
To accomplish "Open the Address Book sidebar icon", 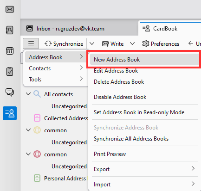I will coord(10,30).
